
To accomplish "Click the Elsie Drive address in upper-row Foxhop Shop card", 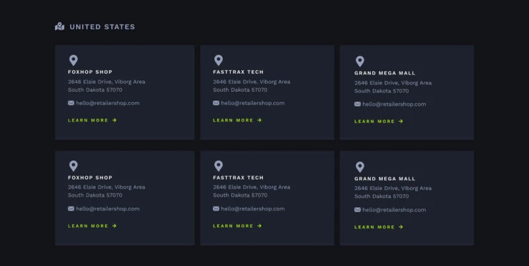I will tap(106, 86).
